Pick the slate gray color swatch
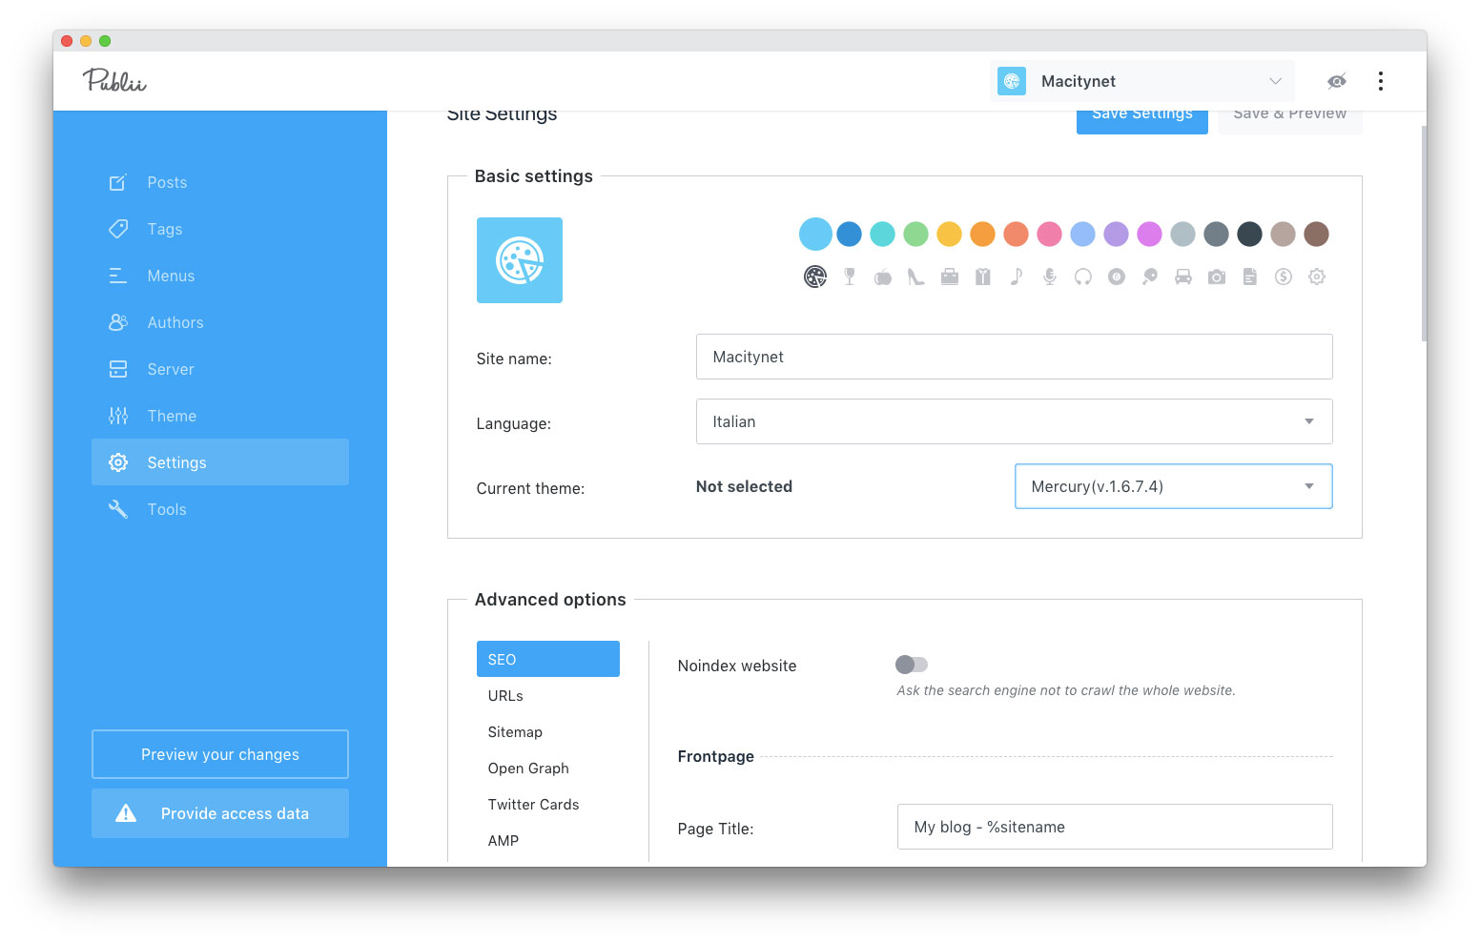1480x943 pixels. click(1217, 234)
